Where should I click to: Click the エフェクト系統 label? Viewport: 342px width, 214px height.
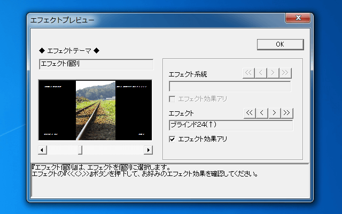(x=188, y=74)
